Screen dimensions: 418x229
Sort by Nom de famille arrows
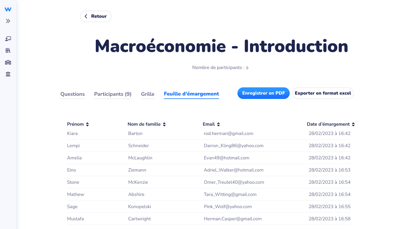(164, 124)
